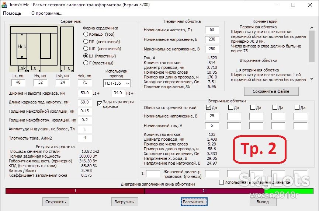Open the О программе... menu
Image resolution: width=319 pixels, height=211 pixels.
click(47, 13)
